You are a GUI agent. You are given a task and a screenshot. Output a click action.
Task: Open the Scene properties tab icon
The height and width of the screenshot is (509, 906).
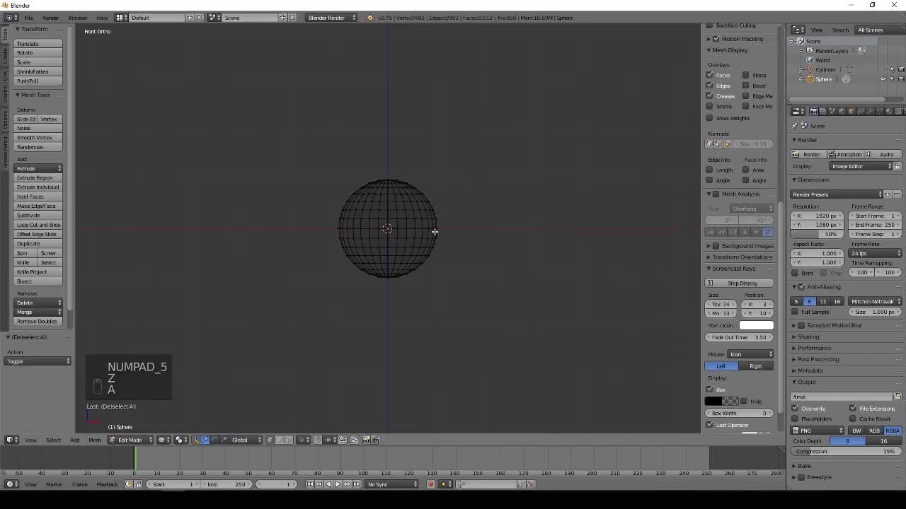832,111
